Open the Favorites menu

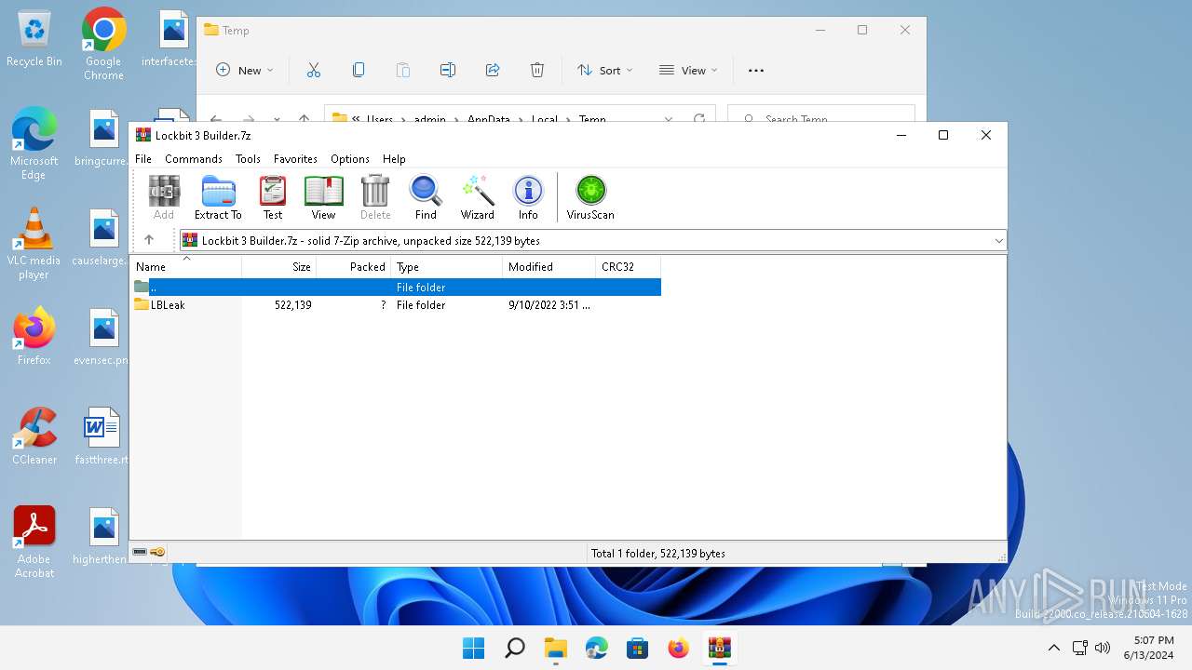[x=295, y=159]
